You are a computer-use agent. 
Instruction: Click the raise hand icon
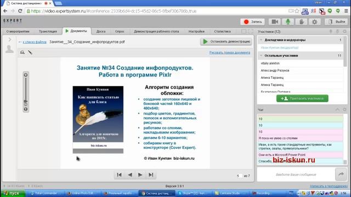[301, 22]
